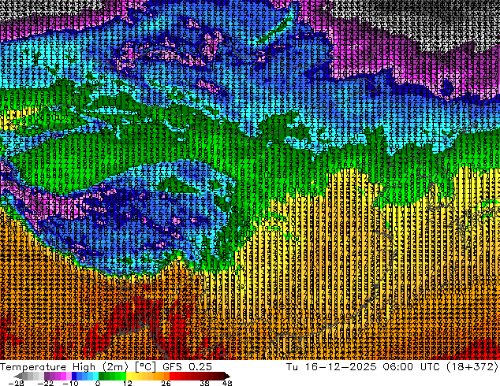Click the dark blue legend swatch above -10
500x386 pixels.
pos(74,376)
